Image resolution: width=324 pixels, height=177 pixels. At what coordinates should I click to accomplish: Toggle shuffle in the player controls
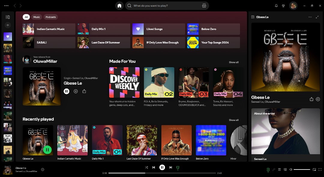click(146, 167)
